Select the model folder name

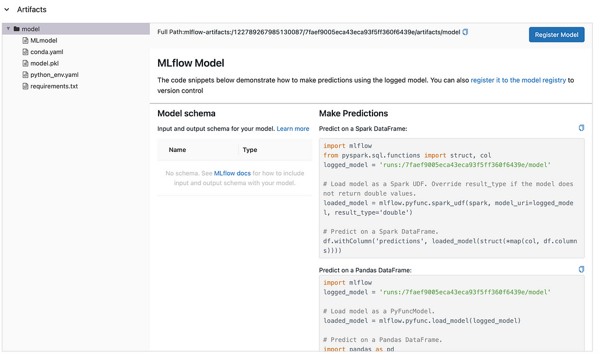pyautogui.click(x=30, y=29)
